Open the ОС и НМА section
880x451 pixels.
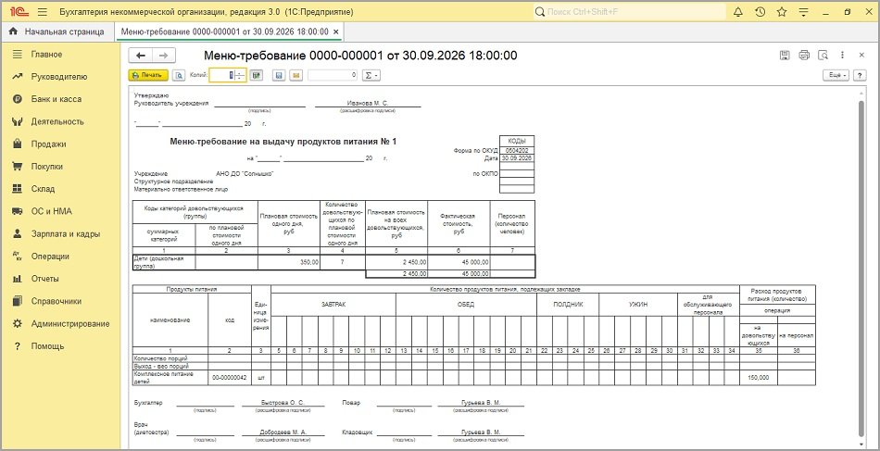point(52,211)
